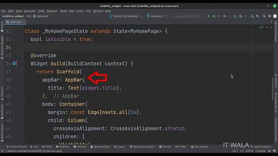Open SM M215F (mobile) device dropdown
This screenshot has width=278, height=156.
(126, 16)
